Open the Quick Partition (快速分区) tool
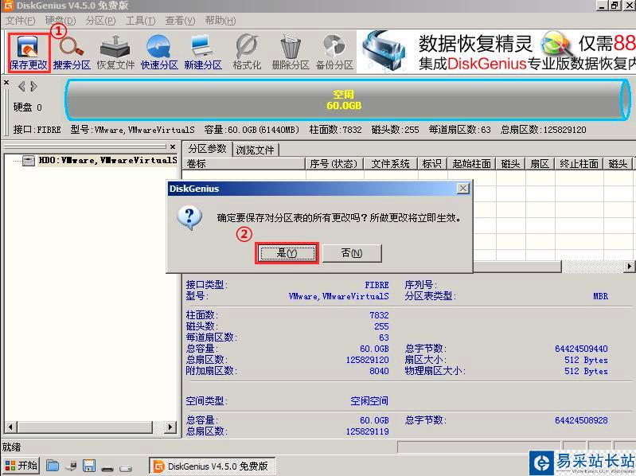The width and height of the screenshot is (636, 476). 159,53
